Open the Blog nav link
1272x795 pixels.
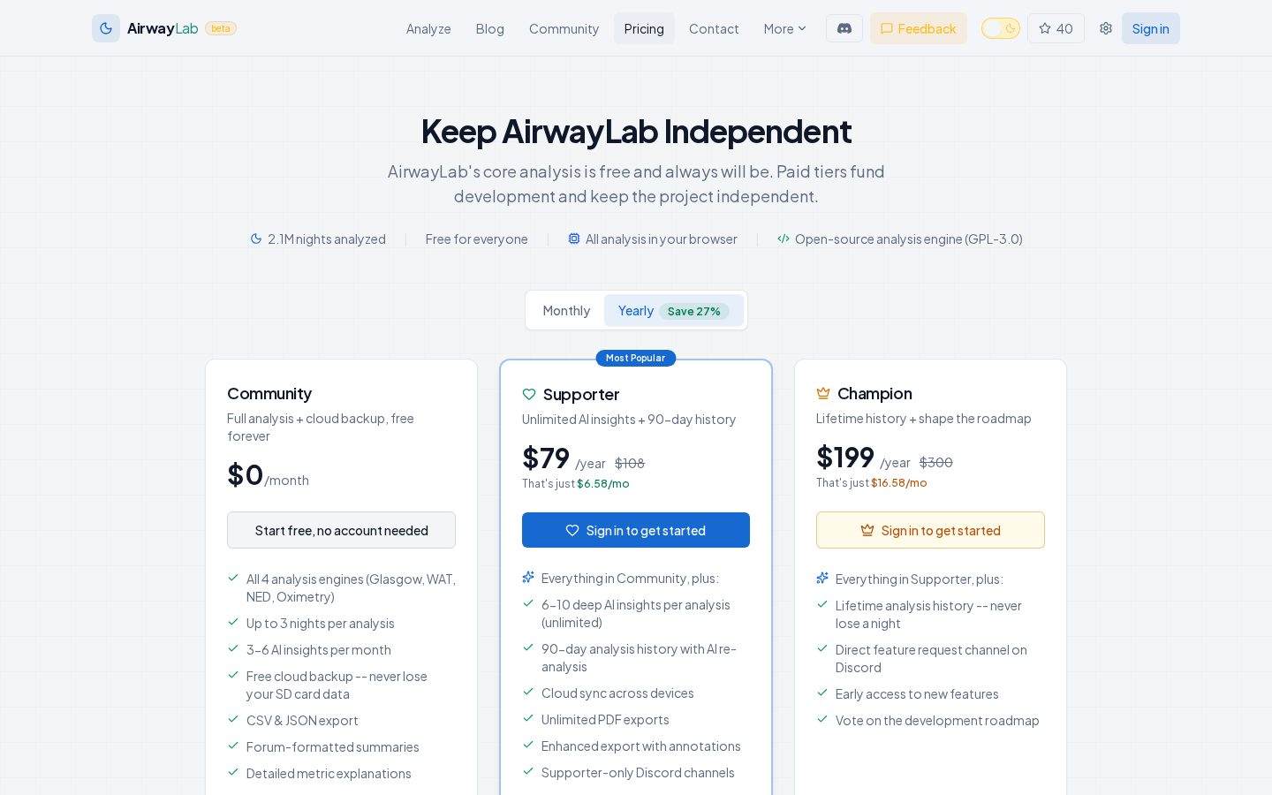click(x=489, y=28)
